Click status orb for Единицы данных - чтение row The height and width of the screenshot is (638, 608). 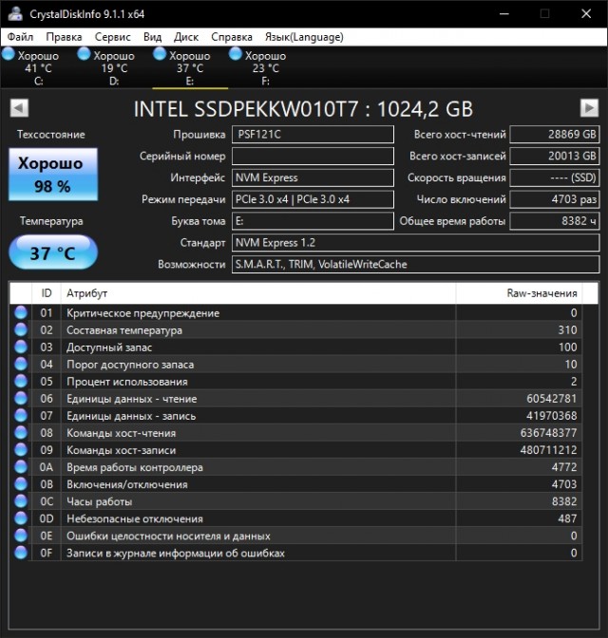tap(21, 398)
